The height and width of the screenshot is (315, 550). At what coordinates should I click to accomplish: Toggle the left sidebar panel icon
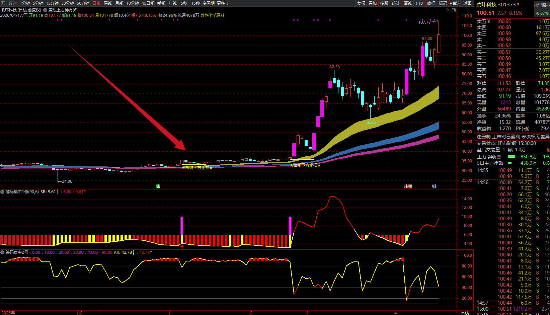pyautogui.click(x=3, y=3)
